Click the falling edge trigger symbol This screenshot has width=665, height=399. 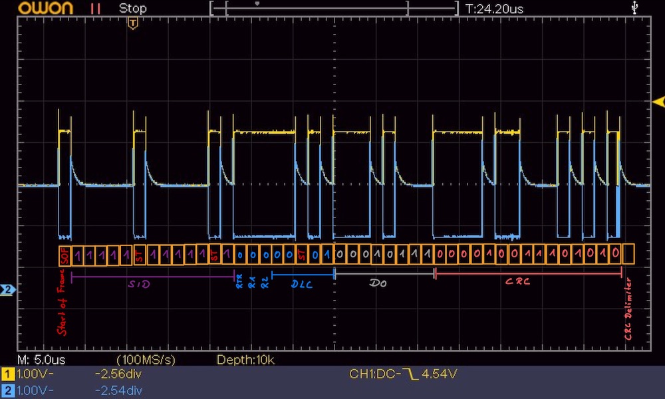coord(410,374)
